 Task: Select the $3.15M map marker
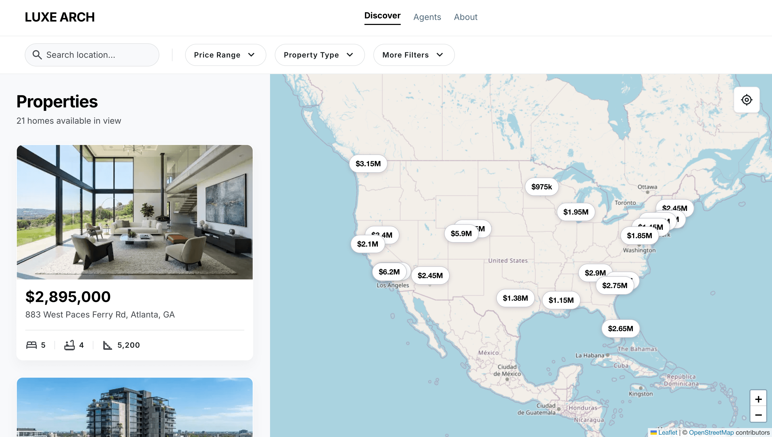tap(368, 164)
